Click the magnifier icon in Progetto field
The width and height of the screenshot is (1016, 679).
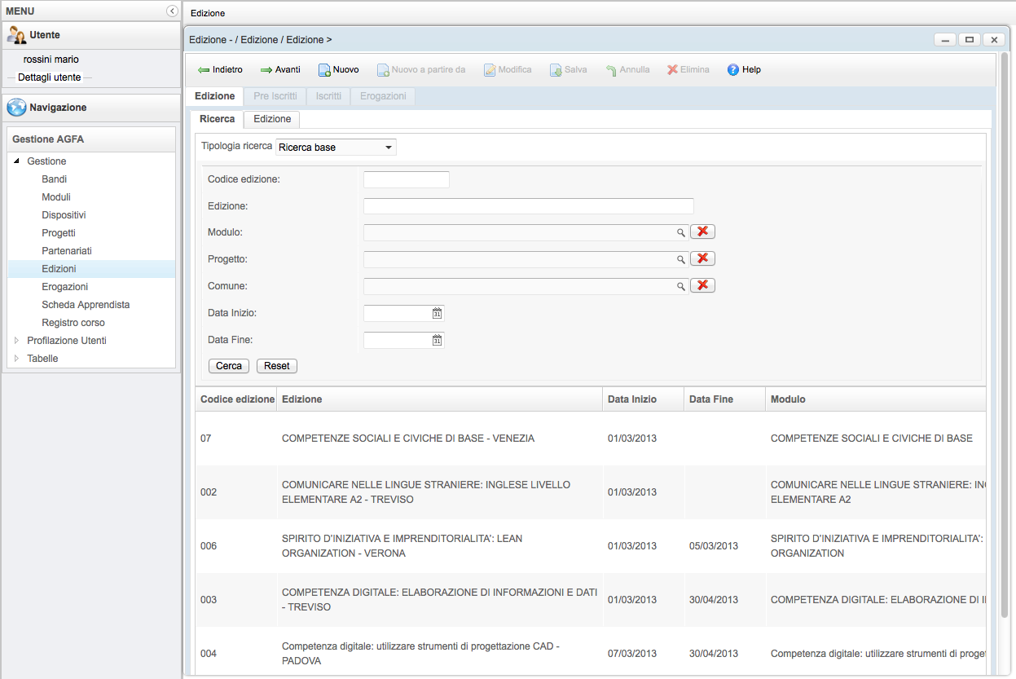(681, 260)
